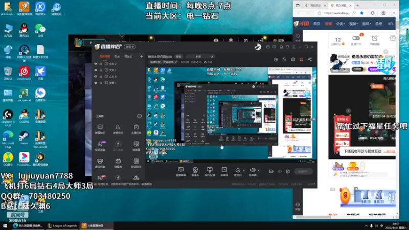
Task: Add new scene with plus button
Action: (142, 56)
